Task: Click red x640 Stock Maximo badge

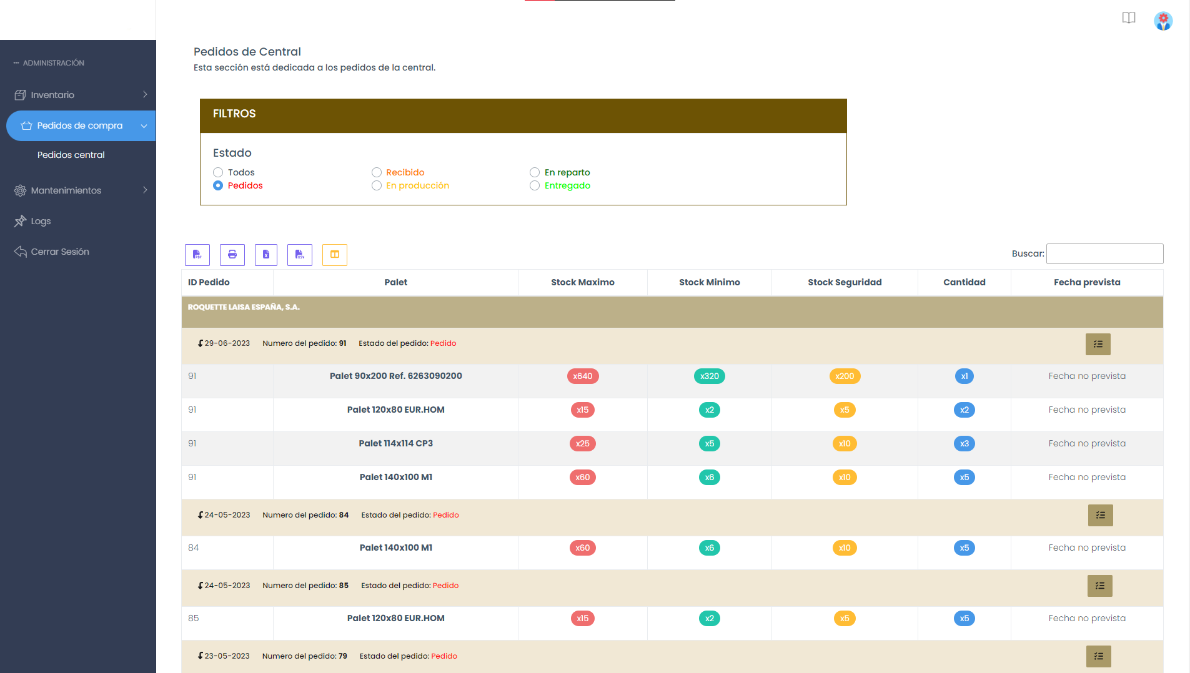Action: [x=583, y=376]
